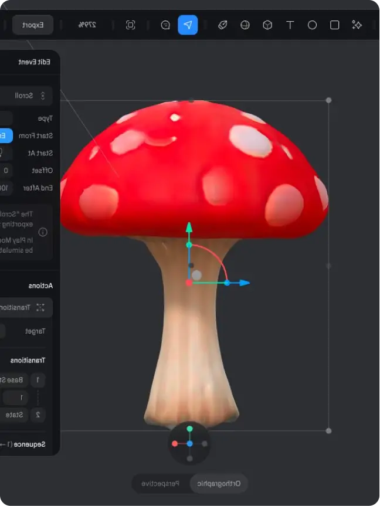
Task: Select the pen path tool
Action: pyautogui.click(x=223, y=25)
